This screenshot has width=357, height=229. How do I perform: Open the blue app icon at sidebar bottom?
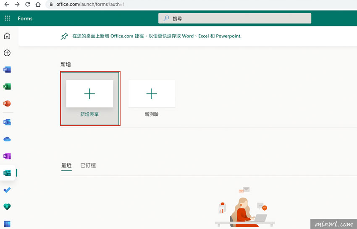click(x=7, y=224)
